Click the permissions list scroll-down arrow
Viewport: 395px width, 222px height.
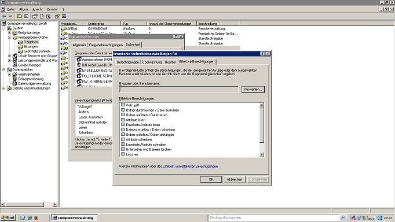click(261, 154)
